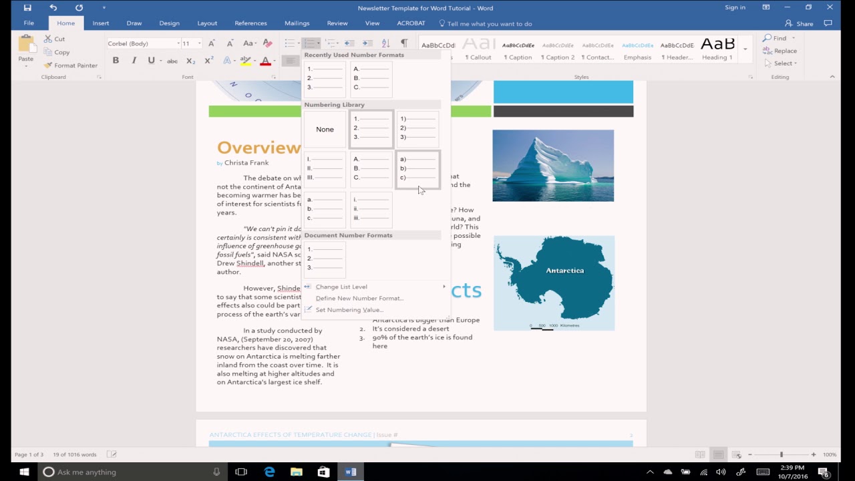Click the Save icon in title bar
This screenshot has height=481, width=855.
coord(27,7)
